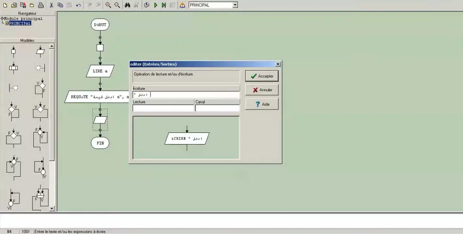Select bottom-left loop template with V exit
Viewport: 463px width, 234px height.
13,199
